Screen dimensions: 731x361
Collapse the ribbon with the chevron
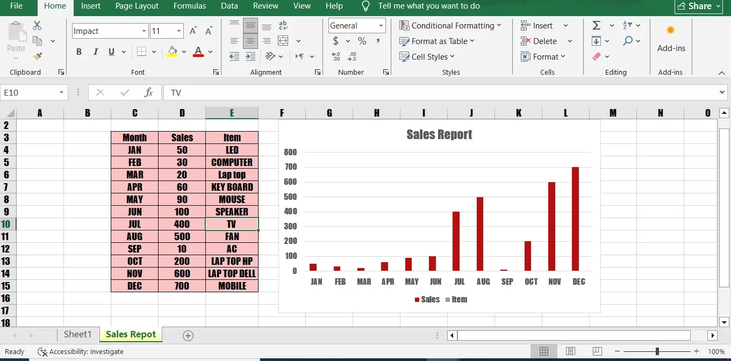722,73
